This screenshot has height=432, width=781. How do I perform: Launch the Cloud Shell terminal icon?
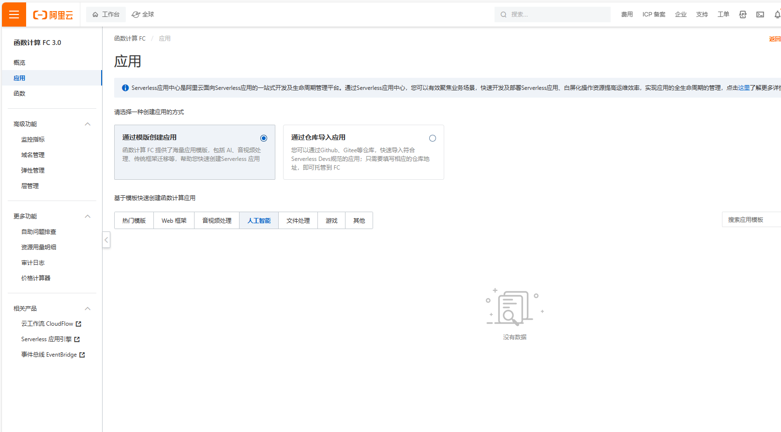point(760,14)
